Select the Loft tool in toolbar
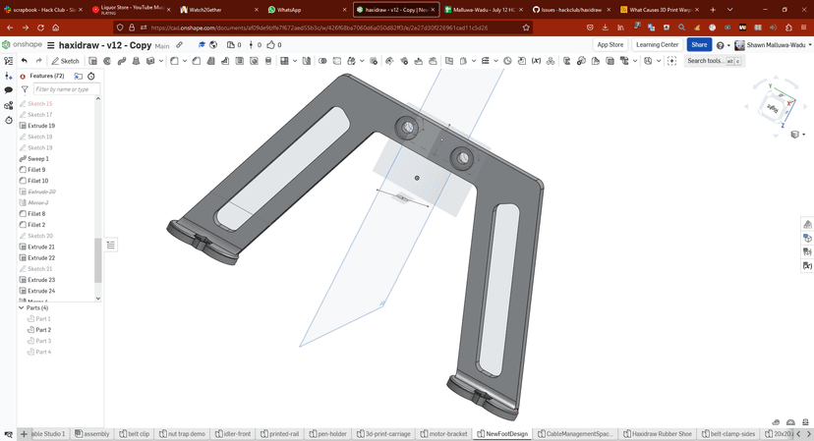Image resolution: width=814 pixels, height=441 pixels. tap(136, 61)
